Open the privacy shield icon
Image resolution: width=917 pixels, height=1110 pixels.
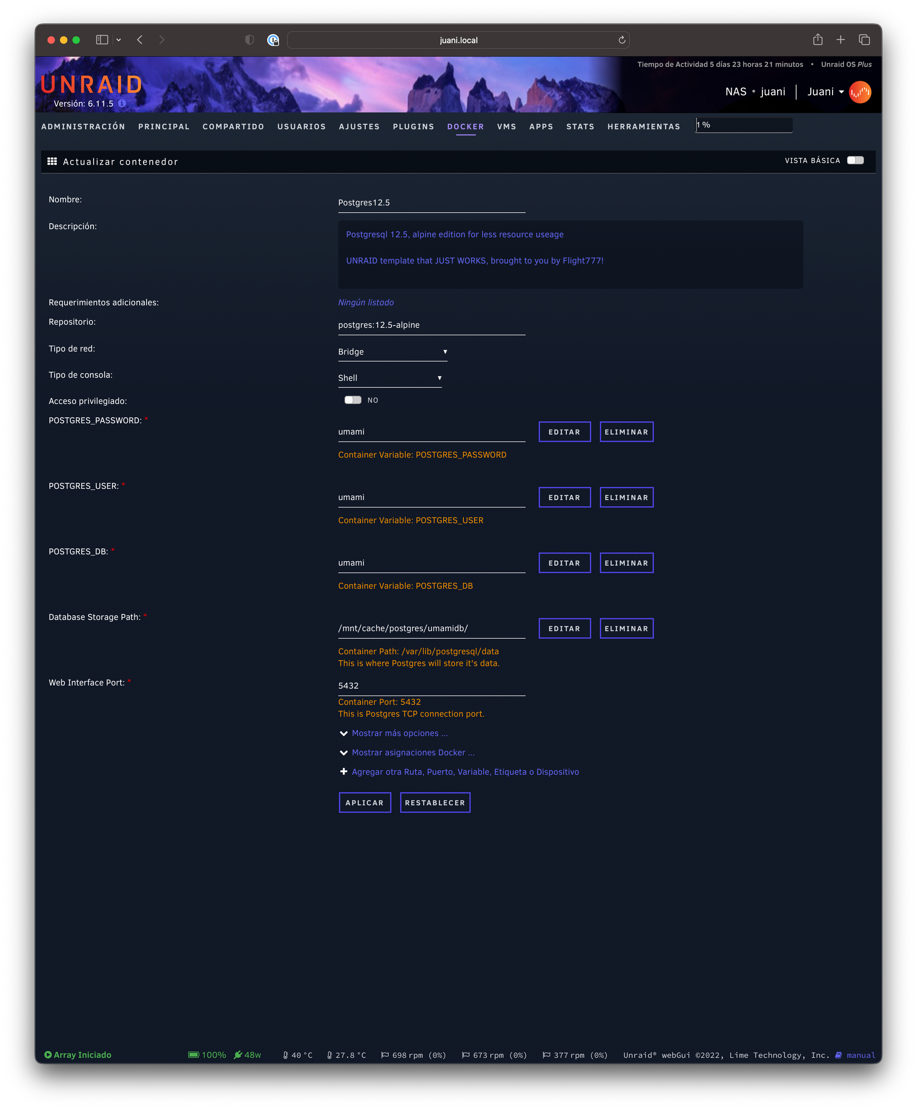[x=249, y=39]
